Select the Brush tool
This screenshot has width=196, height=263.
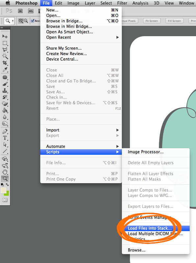click(5, 84)
